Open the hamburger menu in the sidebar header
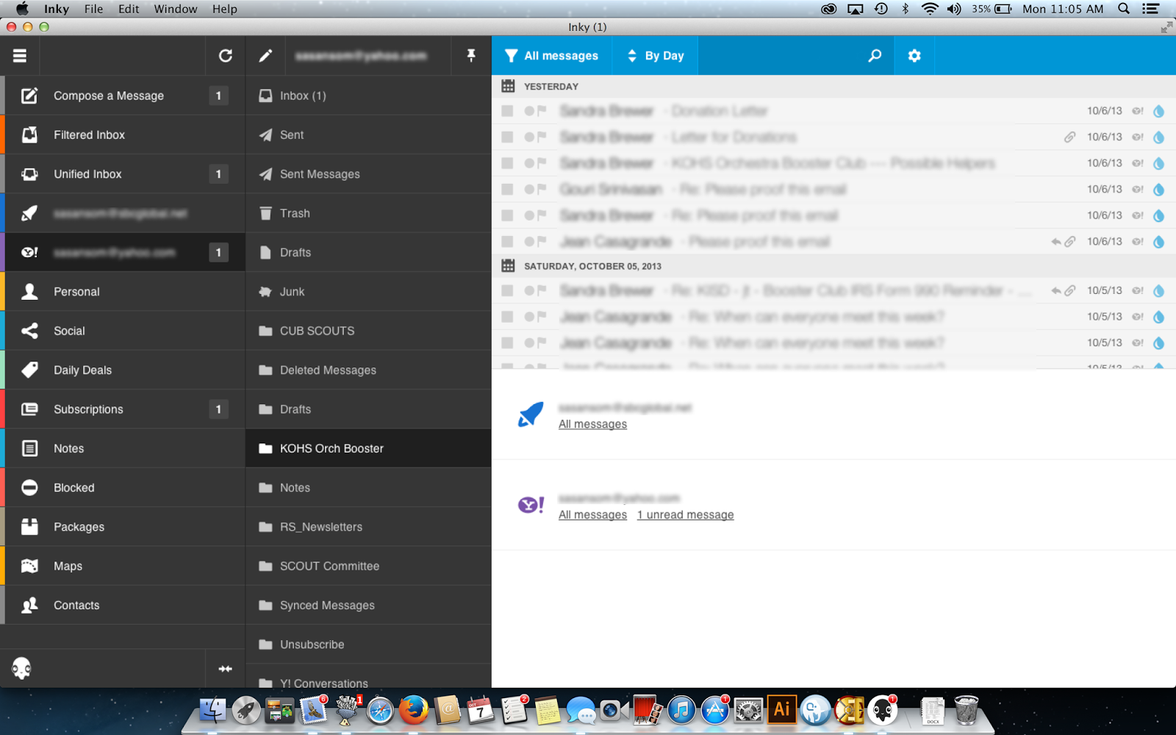The width and height of the screenshot is (1176, 735). [x=20, y=56]
